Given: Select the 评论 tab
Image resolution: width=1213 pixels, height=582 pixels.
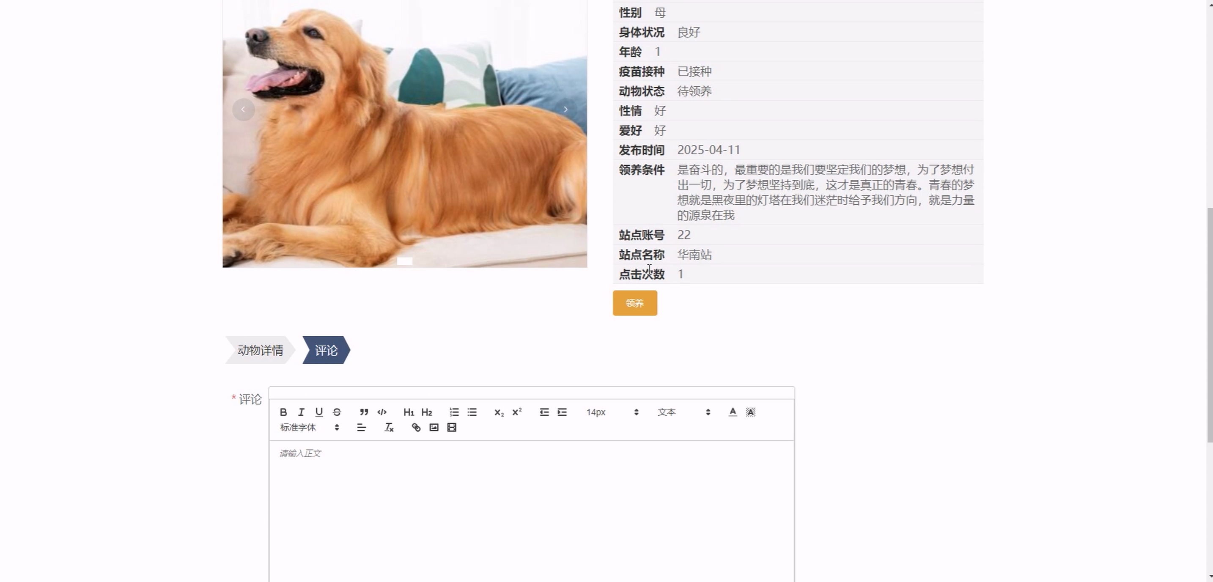Looking at the screenshot, I should coord(326,350).
